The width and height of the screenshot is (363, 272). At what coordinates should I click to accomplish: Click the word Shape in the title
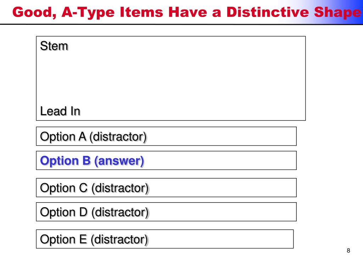(337, 13)
